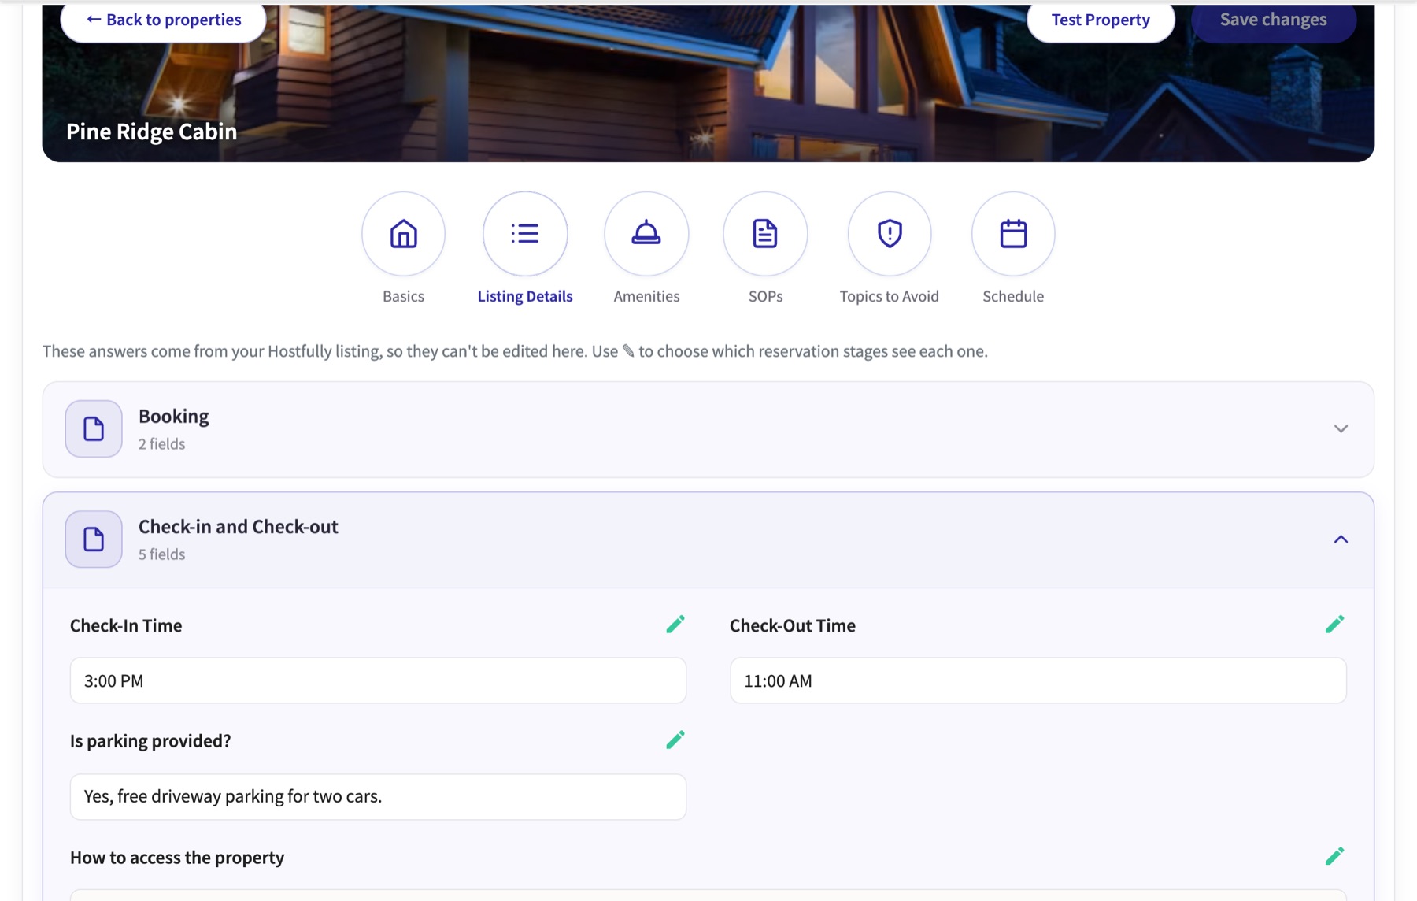The width and height of the screenshot is (1417, 901).
Task: Click the '2 fields' label under Booking
Action: click(x=162, y=443)
